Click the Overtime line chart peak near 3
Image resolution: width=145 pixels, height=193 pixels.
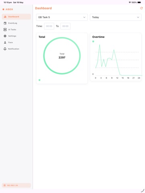99,45
